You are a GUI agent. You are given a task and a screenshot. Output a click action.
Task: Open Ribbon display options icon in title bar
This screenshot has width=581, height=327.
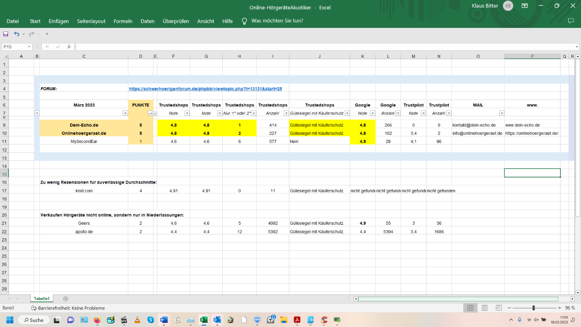(x=524, y=6)
